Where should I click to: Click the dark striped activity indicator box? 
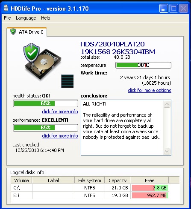(x=68, y=81)
